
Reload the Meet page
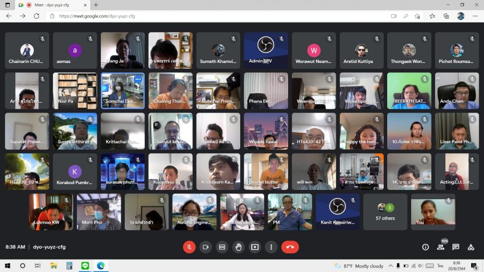pos(35,16)
